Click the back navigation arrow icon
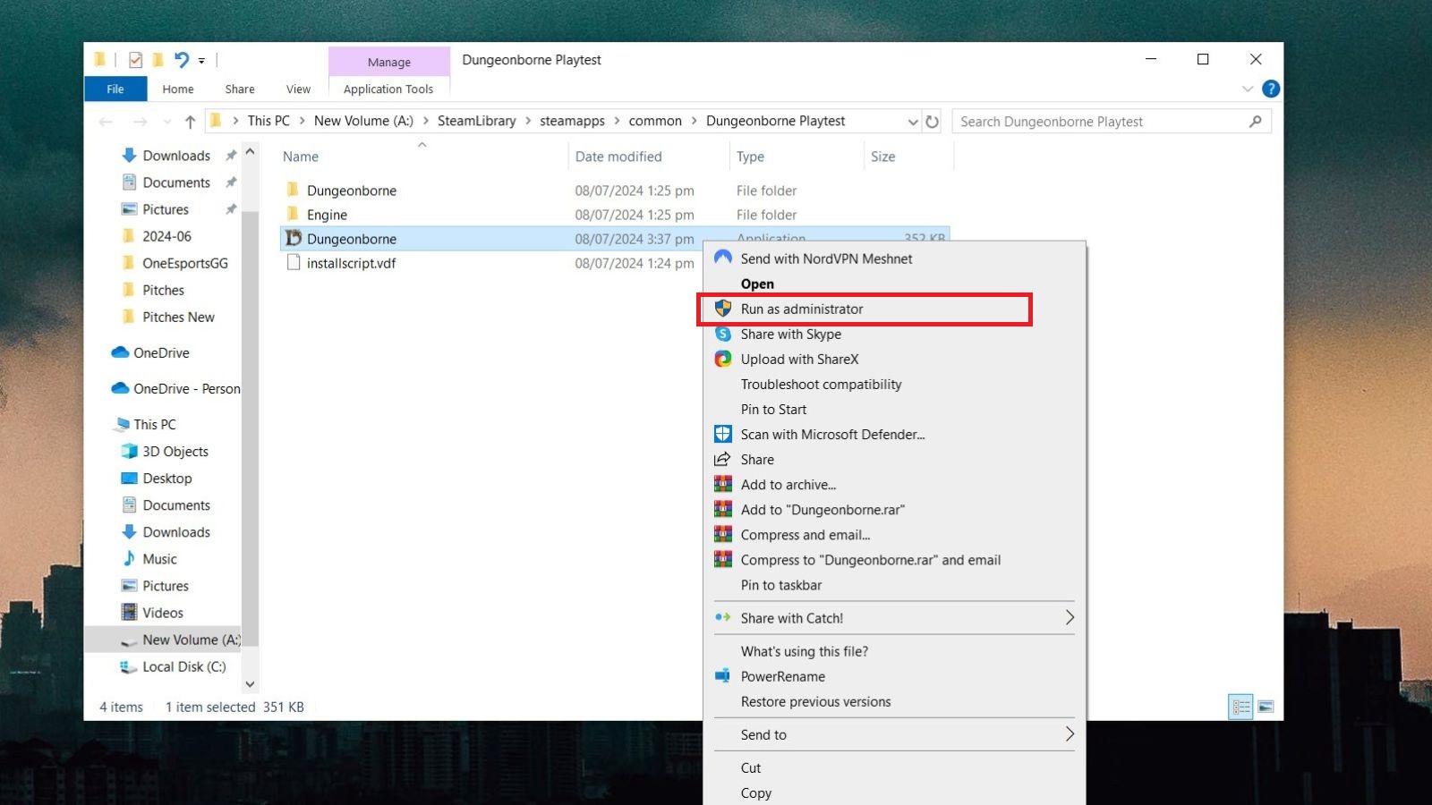The image size is (1432, 805). point(107,121)
